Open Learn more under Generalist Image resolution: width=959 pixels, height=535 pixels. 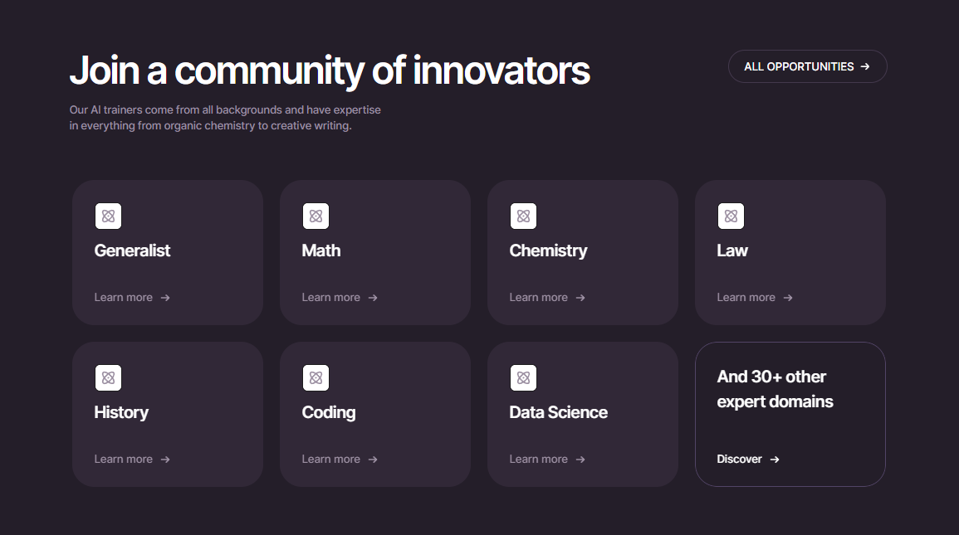132,298
